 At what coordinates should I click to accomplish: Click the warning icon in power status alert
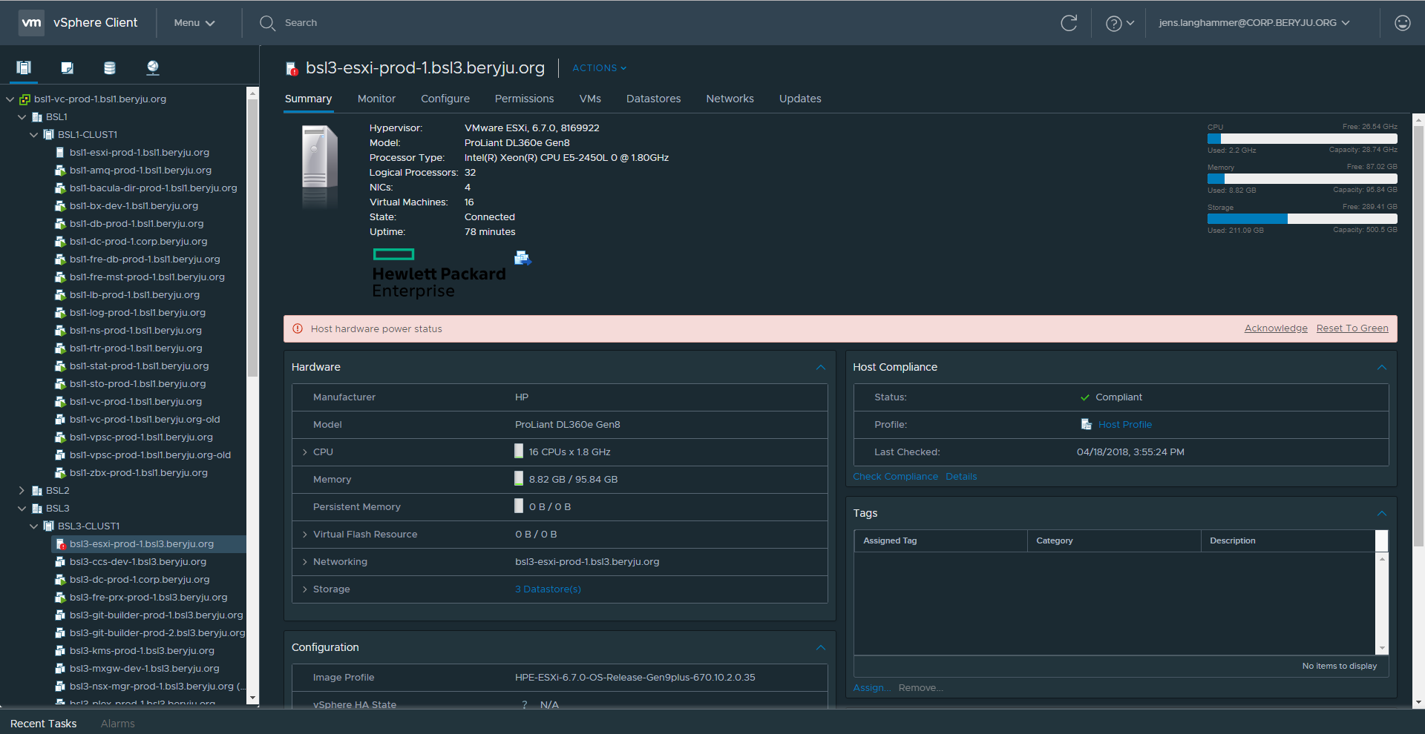point(298,328)
